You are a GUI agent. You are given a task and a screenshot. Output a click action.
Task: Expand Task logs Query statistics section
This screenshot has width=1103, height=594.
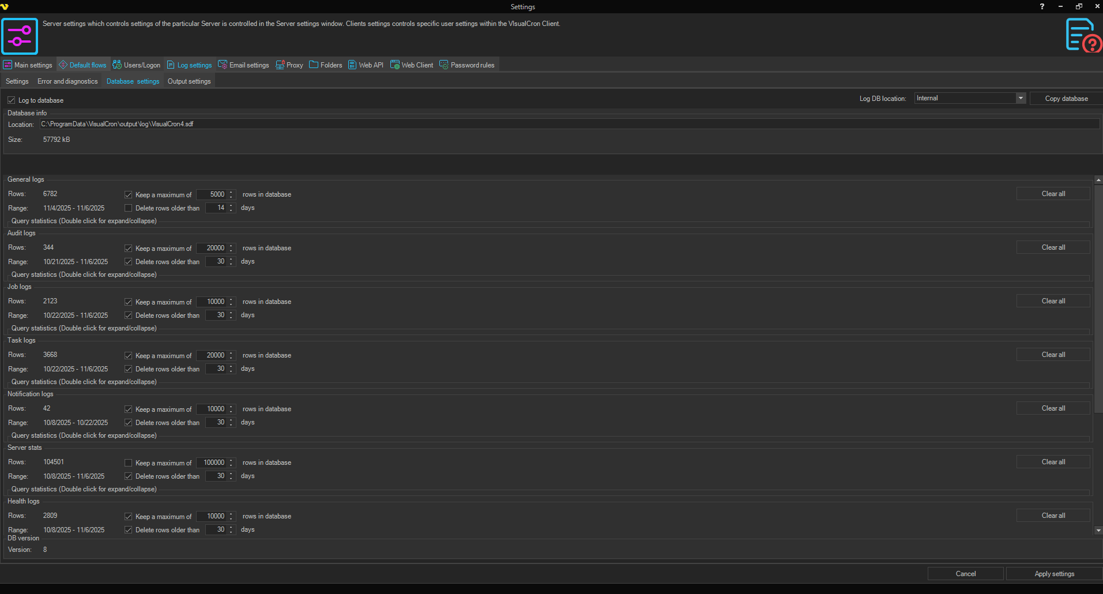coord(84,382)
